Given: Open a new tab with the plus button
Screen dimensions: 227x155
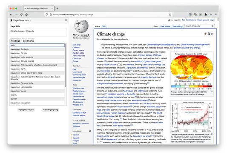Looking at the screenshot, I should (x=57, y=9).
